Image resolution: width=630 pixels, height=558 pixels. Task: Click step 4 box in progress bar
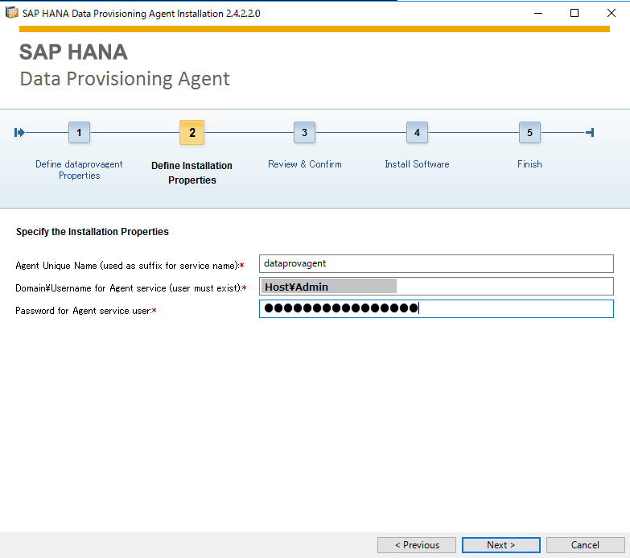(417, 132)
